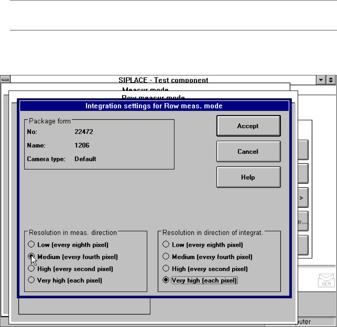Viewport: 337px width, 327px height.
Task: Click the Cancel button
Action: tap(248, 151)
